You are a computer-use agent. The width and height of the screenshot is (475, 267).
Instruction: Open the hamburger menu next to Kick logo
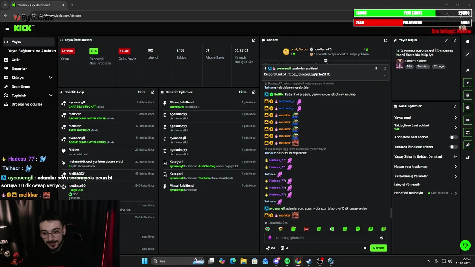pos(7,28)
